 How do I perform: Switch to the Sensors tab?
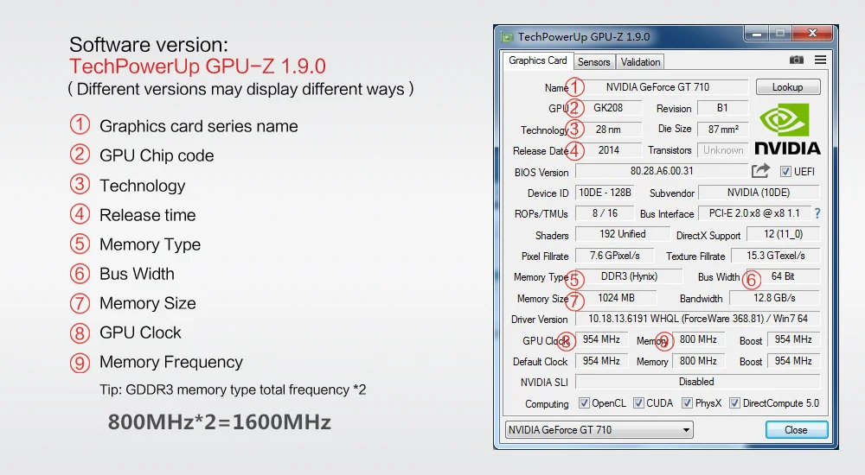click(593, 61)
